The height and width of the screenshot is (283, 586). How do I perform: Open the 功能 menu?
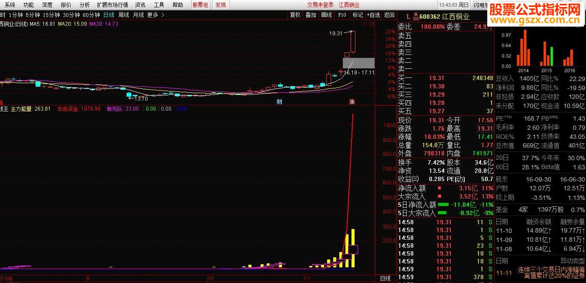coord(29,5)
